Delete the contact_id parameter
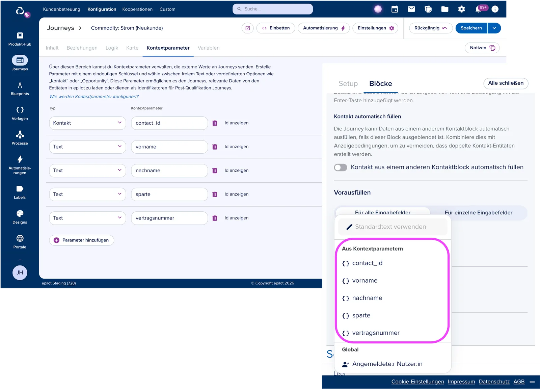Image resolution: width=540 pixels, height=389 pixels. (x=215, y=123)
